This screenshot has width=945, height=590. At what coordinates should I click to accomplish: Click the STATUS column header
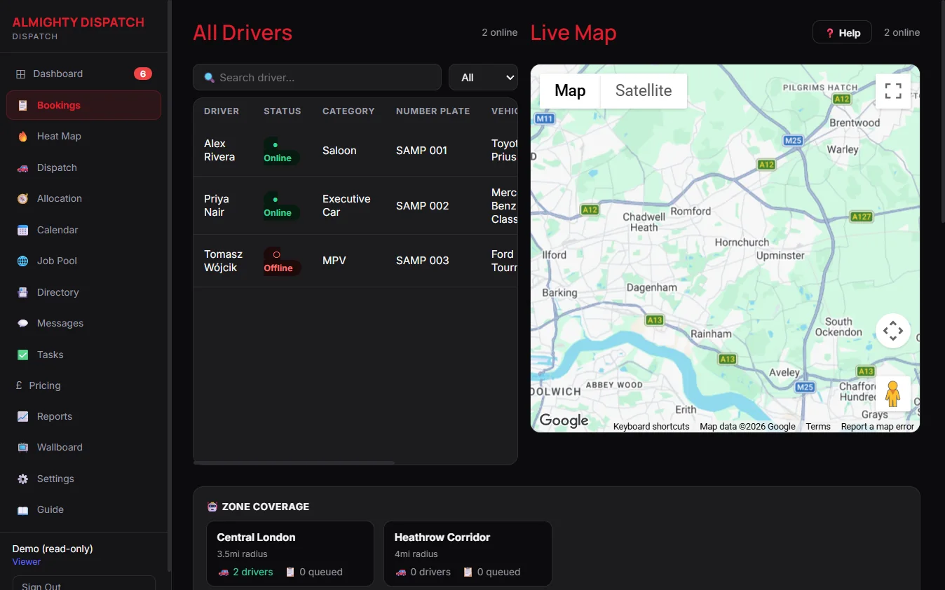point(283,111)
